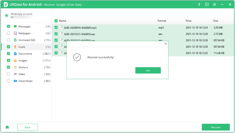Confirm the dialog with OK button

[148, 70]
